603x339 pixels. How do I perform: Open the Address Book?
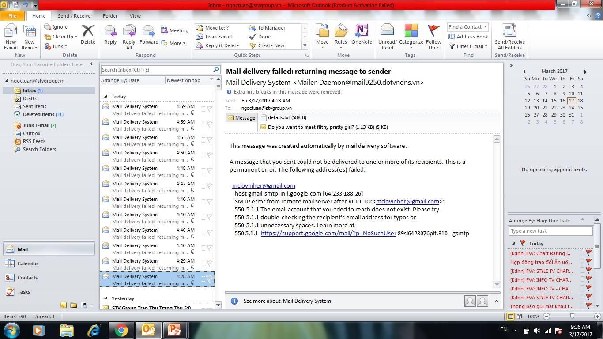coord(468,37)
